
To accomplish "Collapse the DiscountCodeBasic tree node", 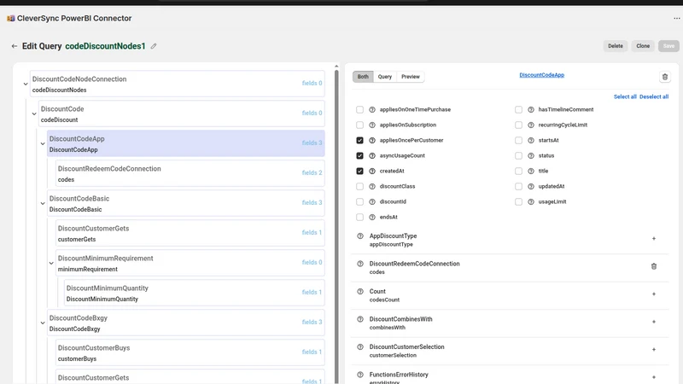I will [43, 203].
